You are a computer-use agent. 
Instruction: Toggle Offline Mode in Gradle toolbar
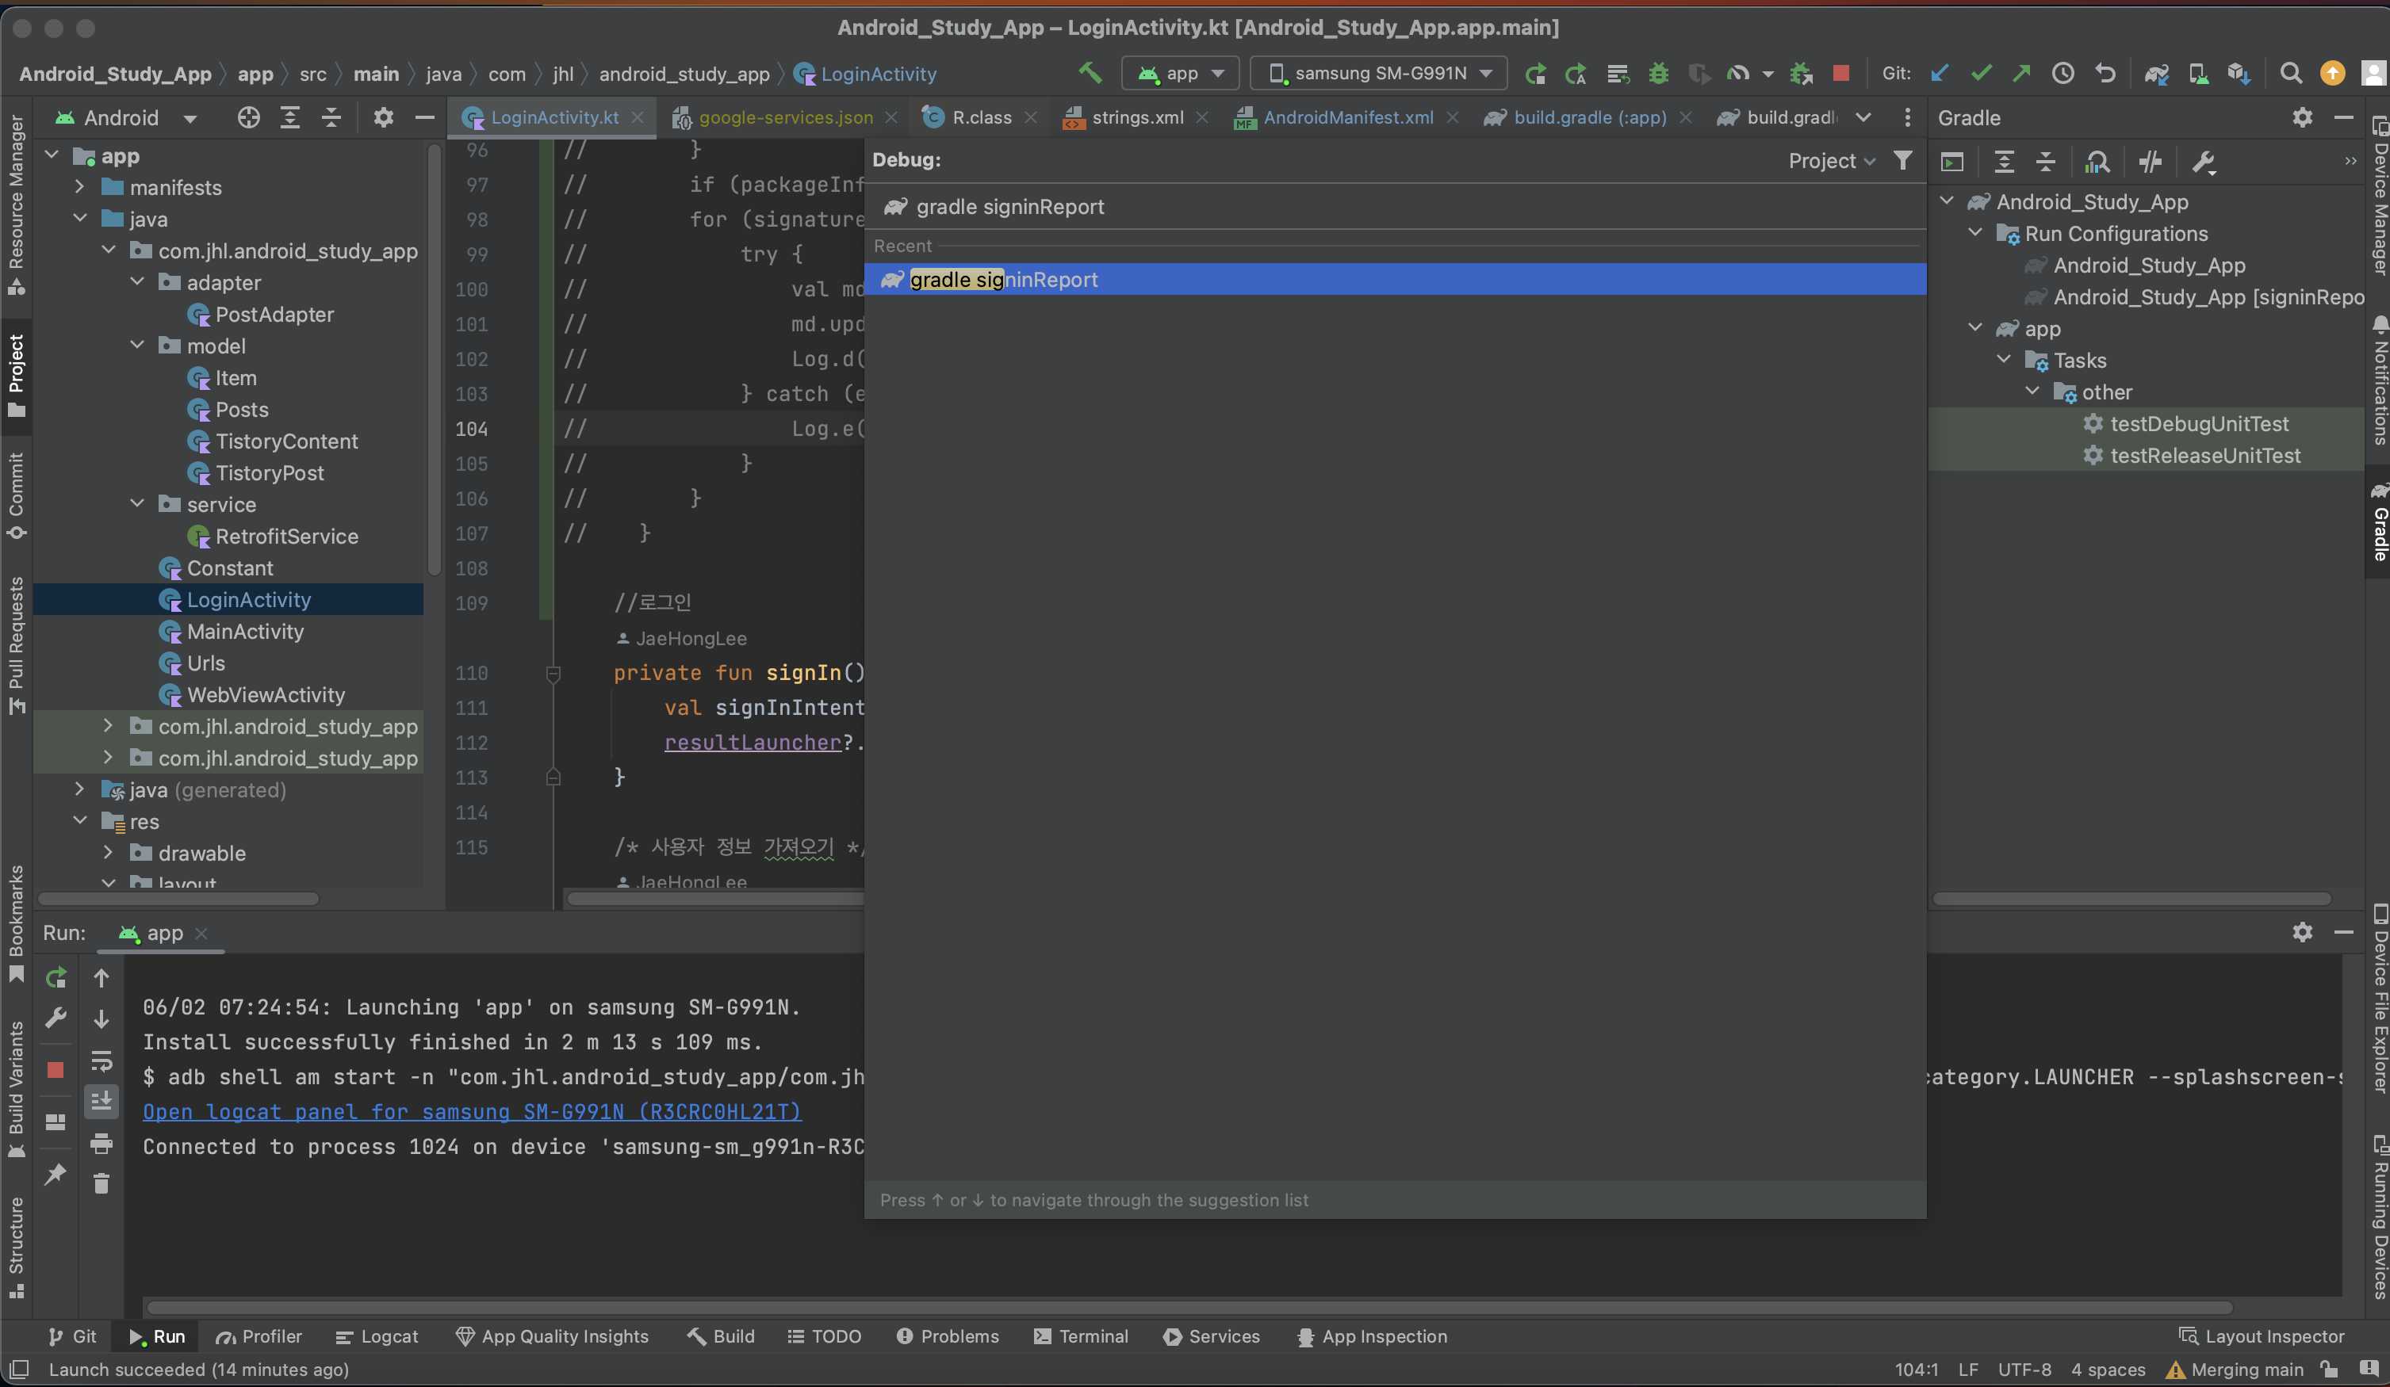pyautogui.click(x=2150, y=162)
